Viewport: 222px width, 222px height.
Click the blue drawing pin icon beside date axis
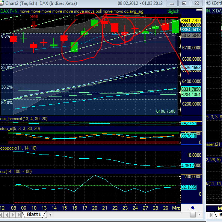click(192, 208)
